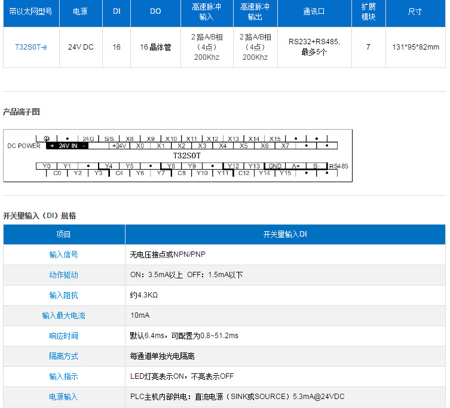This screenshot has width=450, height=408.
Task: Select the 约4.3KΩ impedance value
Action: click(144, 295)
